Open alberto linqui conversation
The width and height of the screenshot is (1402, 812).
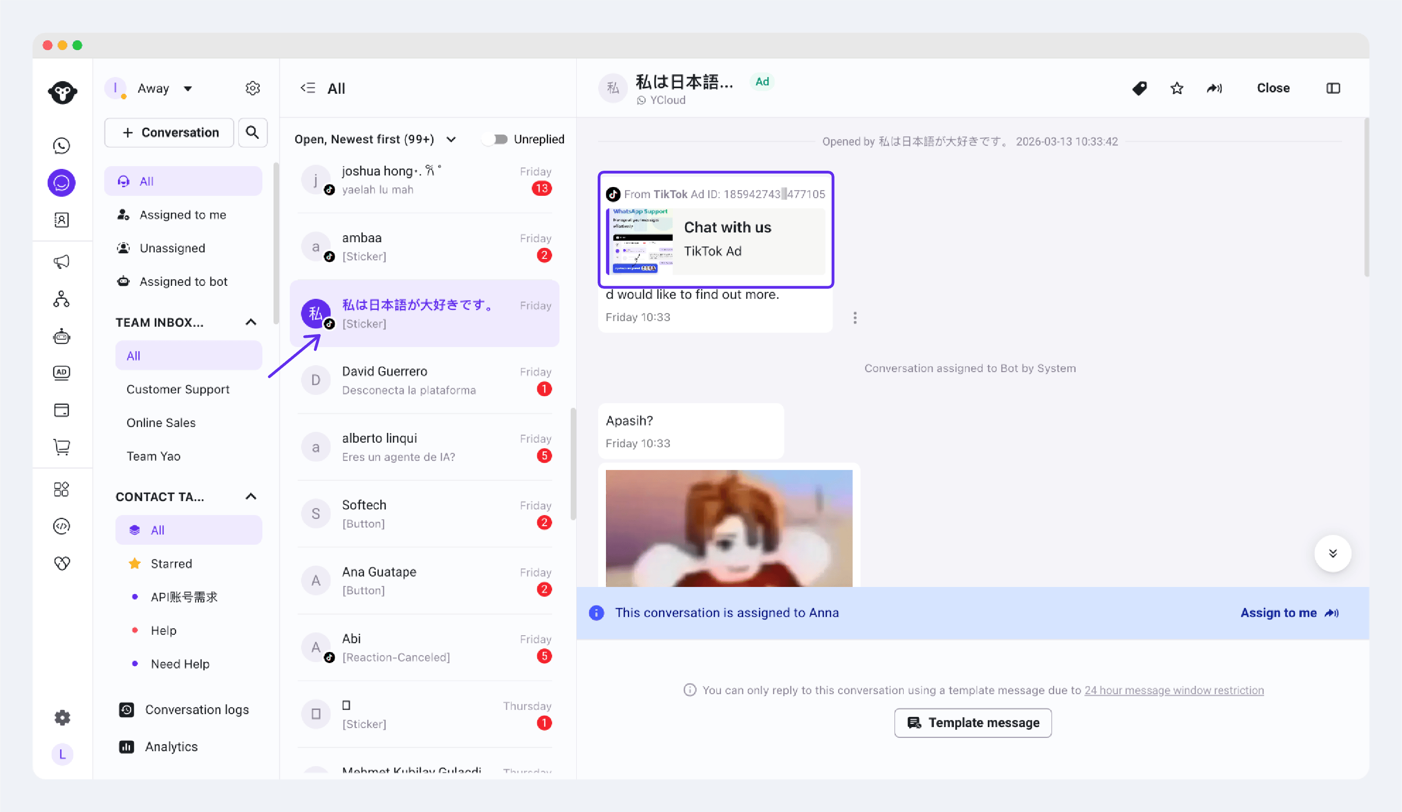(x=424, y=447)
